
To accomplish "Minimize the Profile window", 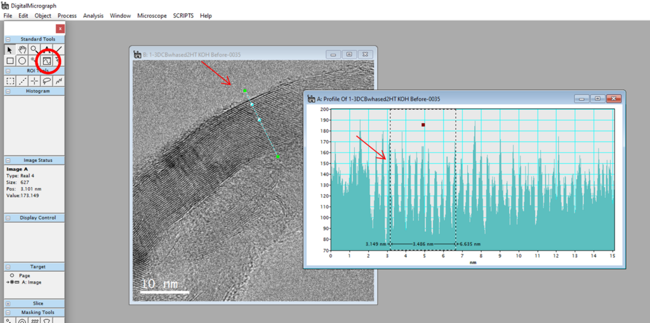I will click(x=582, y=99).
